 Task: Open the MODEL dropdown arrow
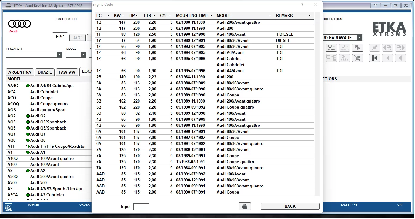tap(83, 54)
